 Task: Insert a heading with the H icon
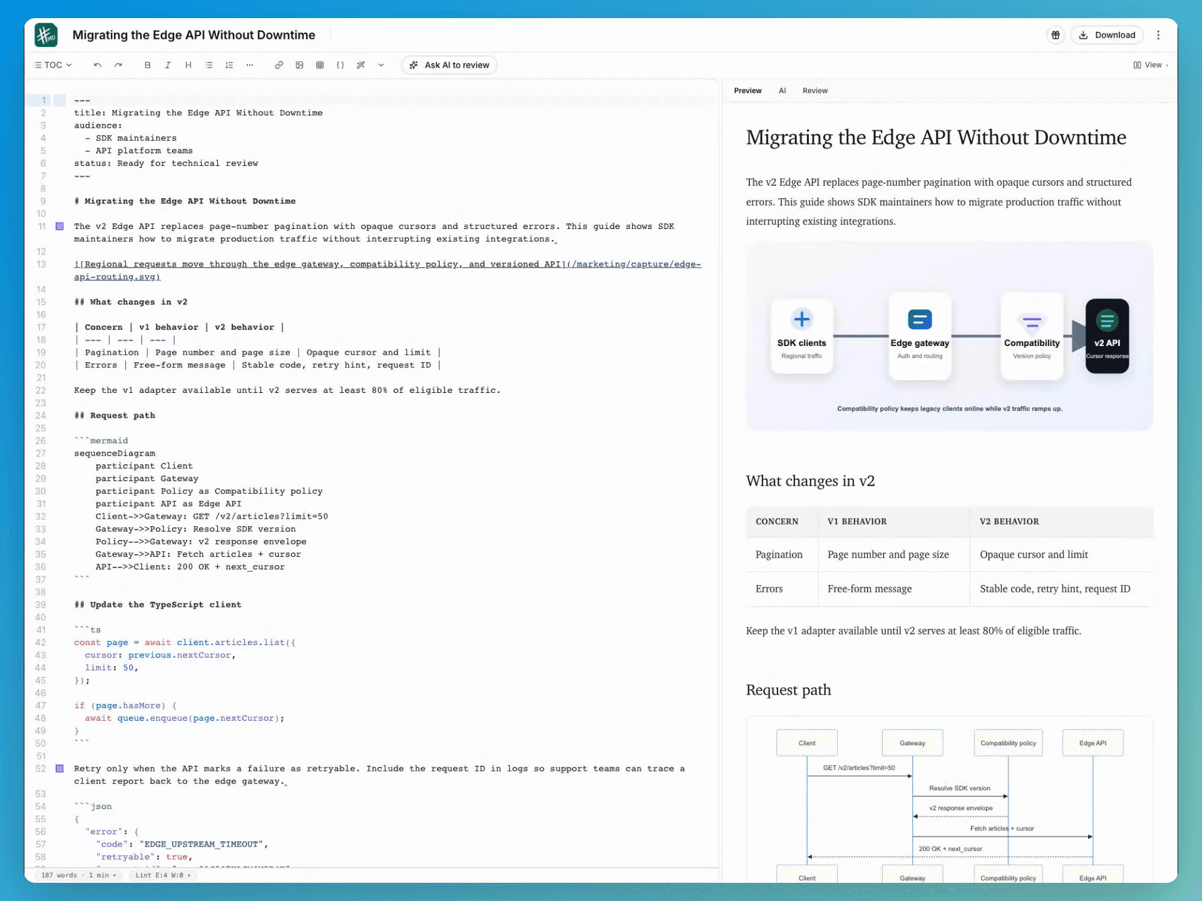tap(188, 65)
